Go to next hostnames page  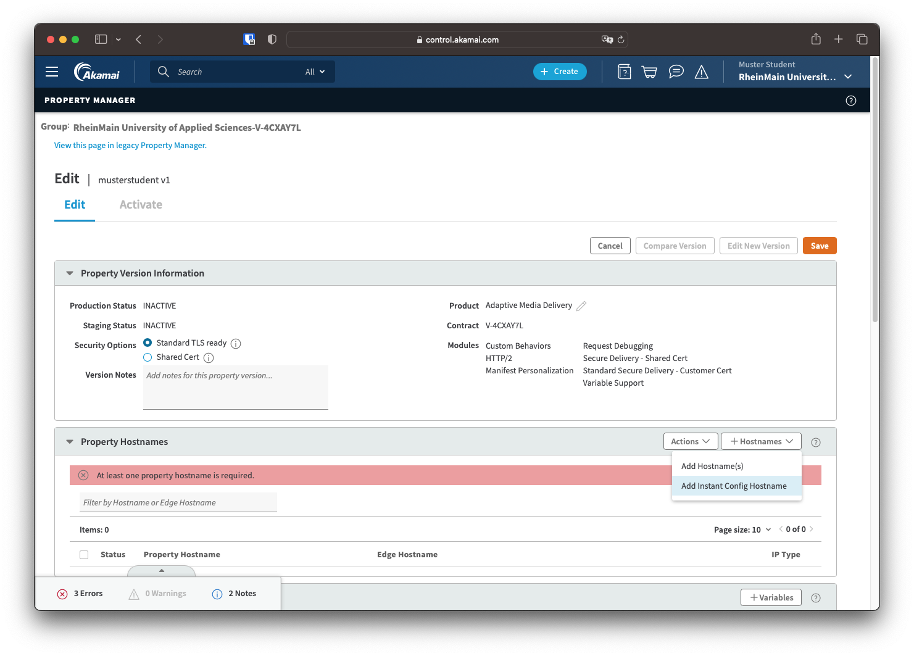(812, 529)
